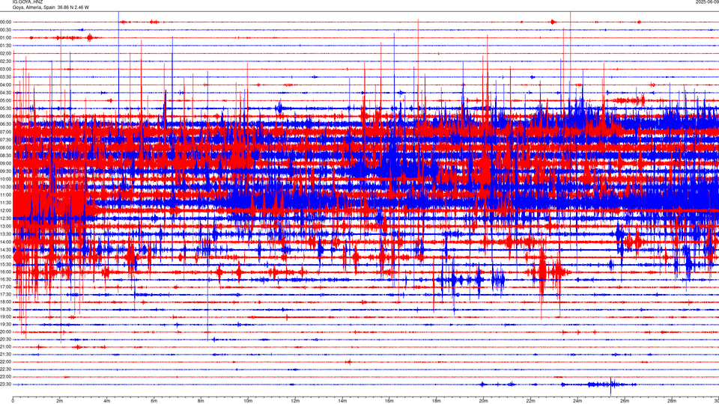Image resolution: width=719 pixels, height=404 pixels.
Task: Select the 00:00 time label
Action: tap(5, 22)
